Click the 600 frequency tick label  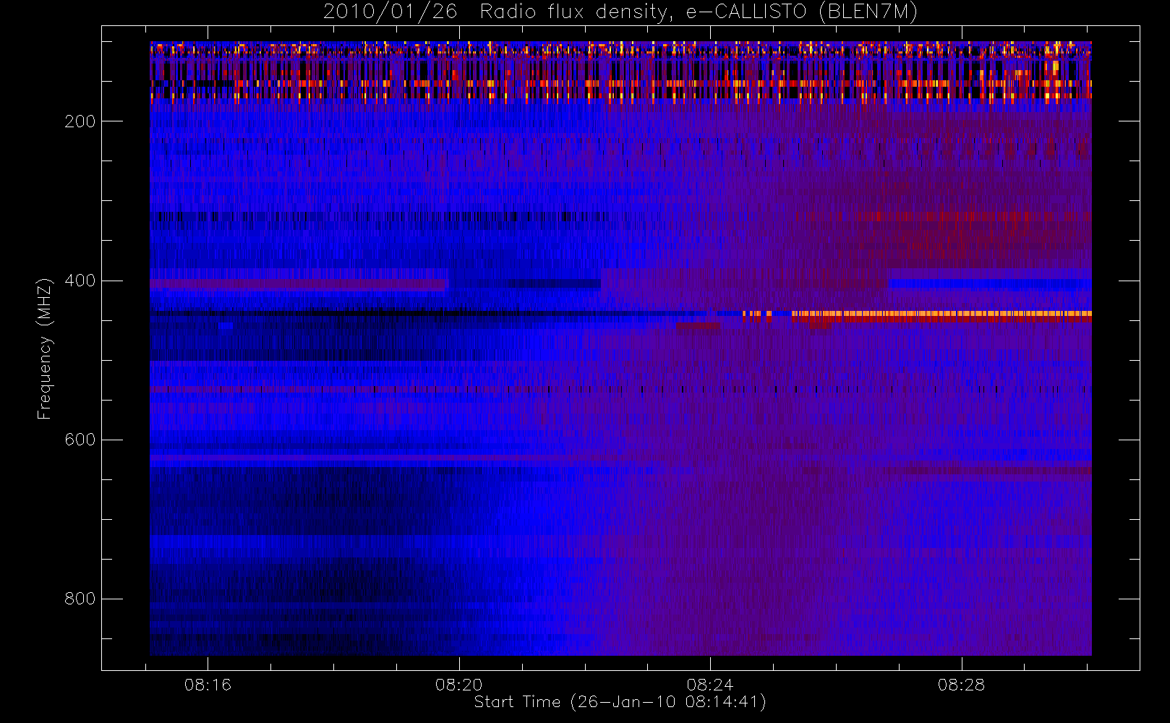[x=80, y=440]
